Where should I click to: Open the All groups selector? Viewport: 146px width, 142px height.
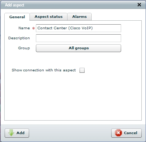(79, 48)
